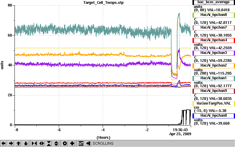Click the plus toolbar icon
Image resolution: width=235 pixels, height=147 pixels.
(72, 143)
